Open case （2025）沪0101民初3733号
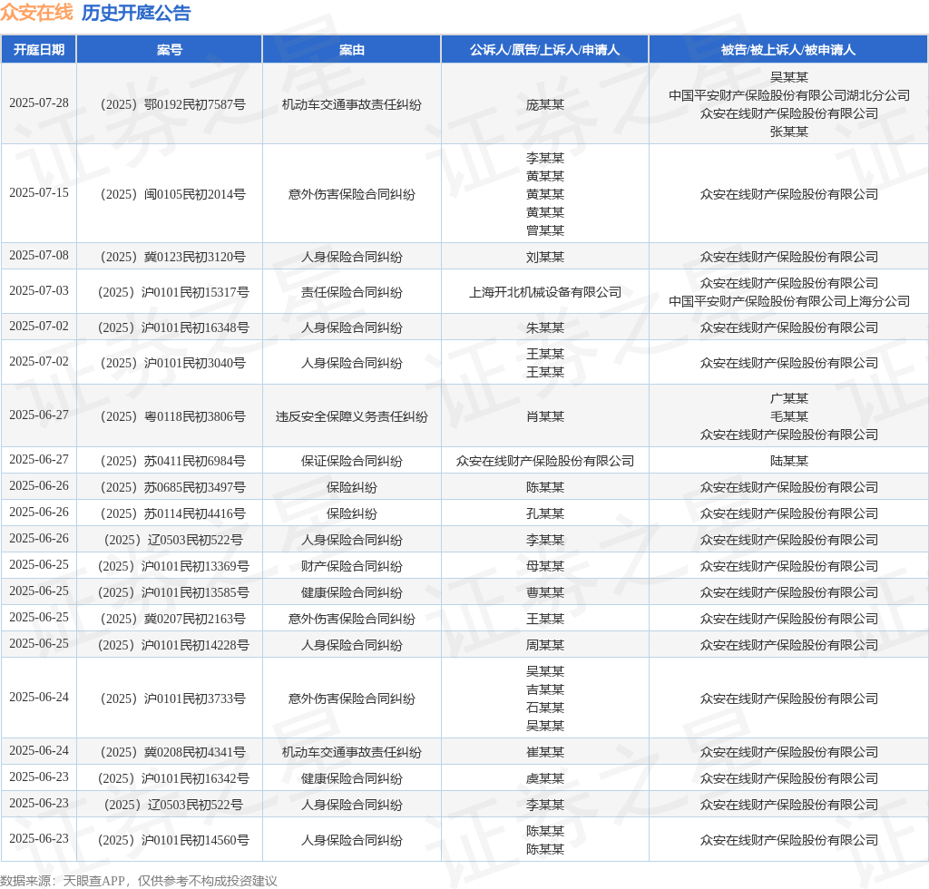The image size is (929, 889). point(170,698)
